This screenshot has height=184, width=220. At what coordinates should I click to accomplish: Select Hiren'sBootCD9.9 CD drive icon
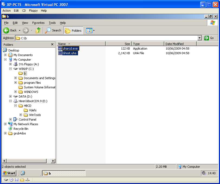point(15,101)
